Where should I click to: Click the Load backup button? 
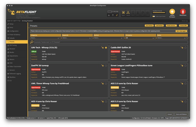coord(159,25)
